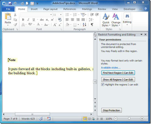The image size is (151, 124).
Task: Click the Save icon in Quick Access Toolbar
Action: (10, 3)
